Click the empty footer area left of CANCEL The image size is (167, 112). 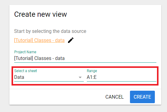[x=56, y=97]
